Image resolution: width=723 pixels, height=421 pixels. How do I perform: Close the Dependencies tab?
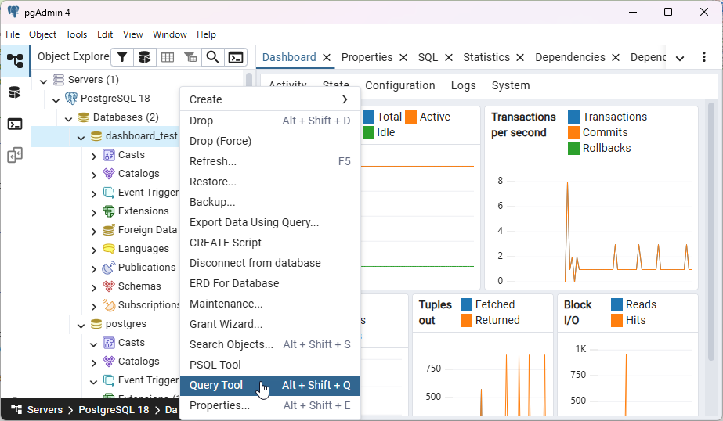pos(615,58)
